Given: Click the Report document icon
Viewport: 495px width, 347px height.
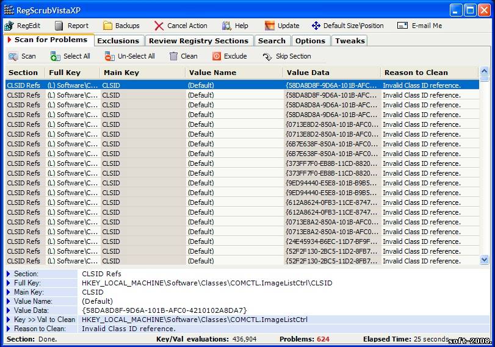Looking at the screenshot, I should point(59,26).
